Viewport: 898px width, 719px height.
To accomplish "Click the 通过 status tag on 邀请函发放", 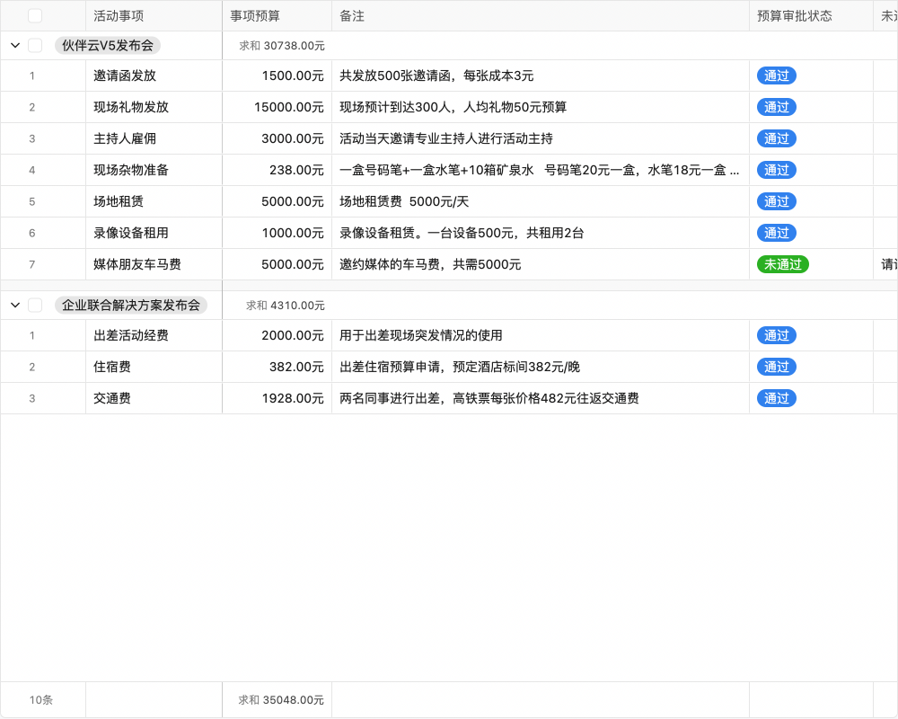I will pyautogui.click(x=776, y=75).
